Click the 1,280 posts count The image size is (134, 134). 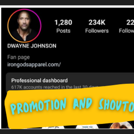click(63, 22)
